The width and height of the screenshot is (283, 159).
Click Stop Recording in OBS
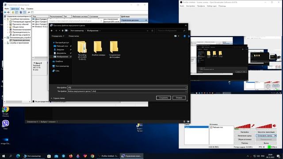265,136
